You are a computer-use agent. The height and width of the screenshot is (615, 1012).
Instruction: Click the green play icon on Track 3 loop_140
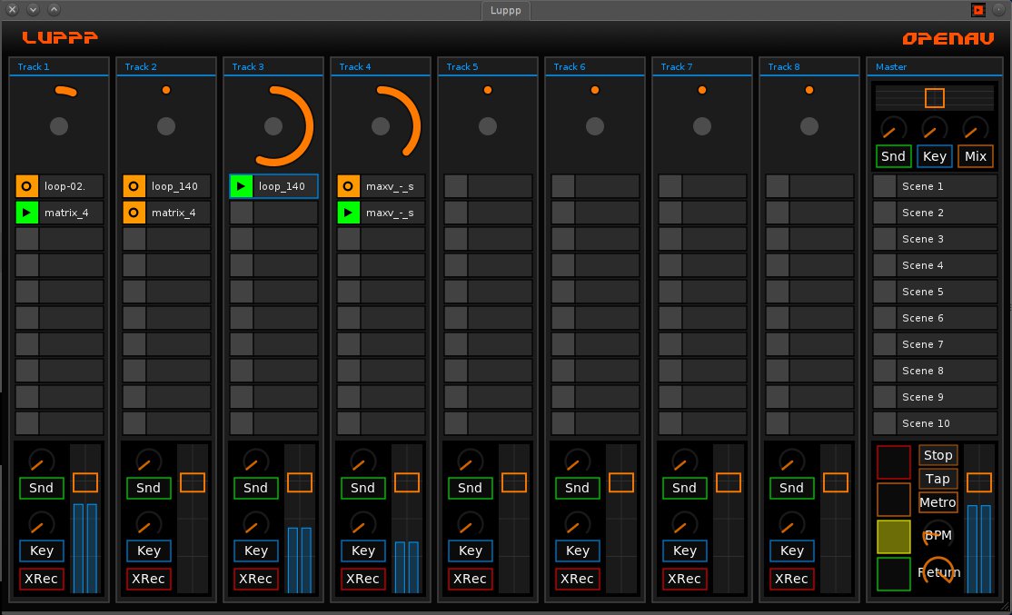click(x=242, y=186)
